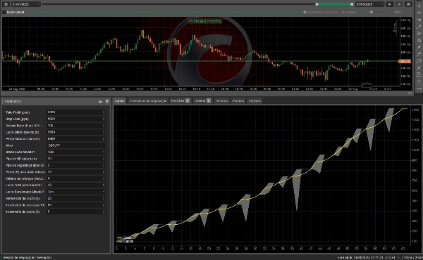Select the crosshair cursor tool in chart toolbar
Image resolution: width=423 pixels, height=260 pixels.
(419, 6)
